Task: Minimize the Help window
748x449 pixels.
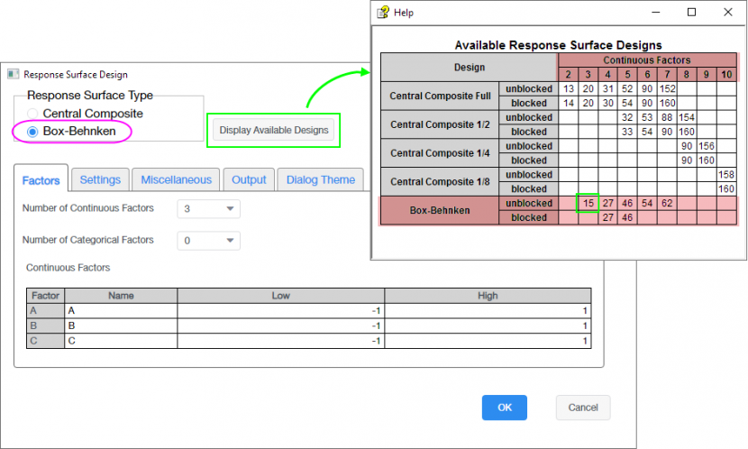Action: [x=657, y=13]
